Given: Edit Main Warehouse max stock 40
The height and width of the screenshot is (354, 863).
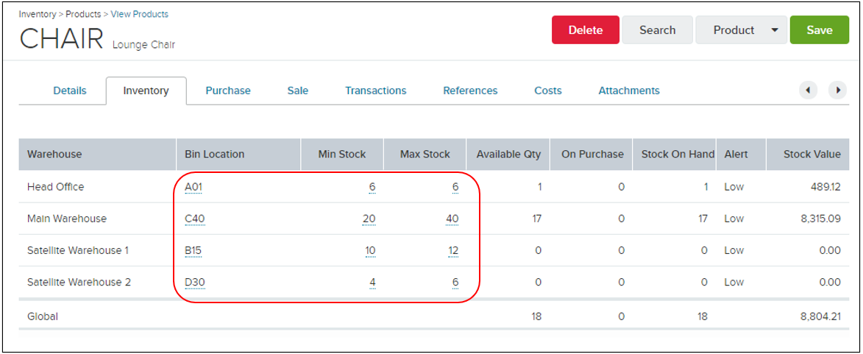Looking at the screenshot, I should coord(452,219).
